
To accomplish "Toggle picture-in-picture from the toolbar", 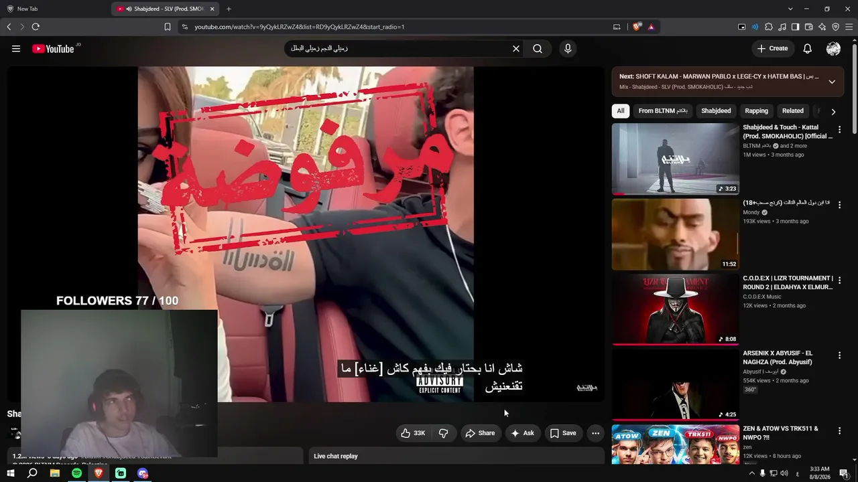I will tap(741, 27).
